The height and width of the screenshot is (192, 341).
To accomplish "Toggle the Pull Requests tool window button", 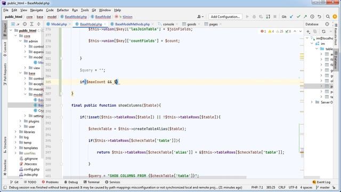I will pos(5,74).
